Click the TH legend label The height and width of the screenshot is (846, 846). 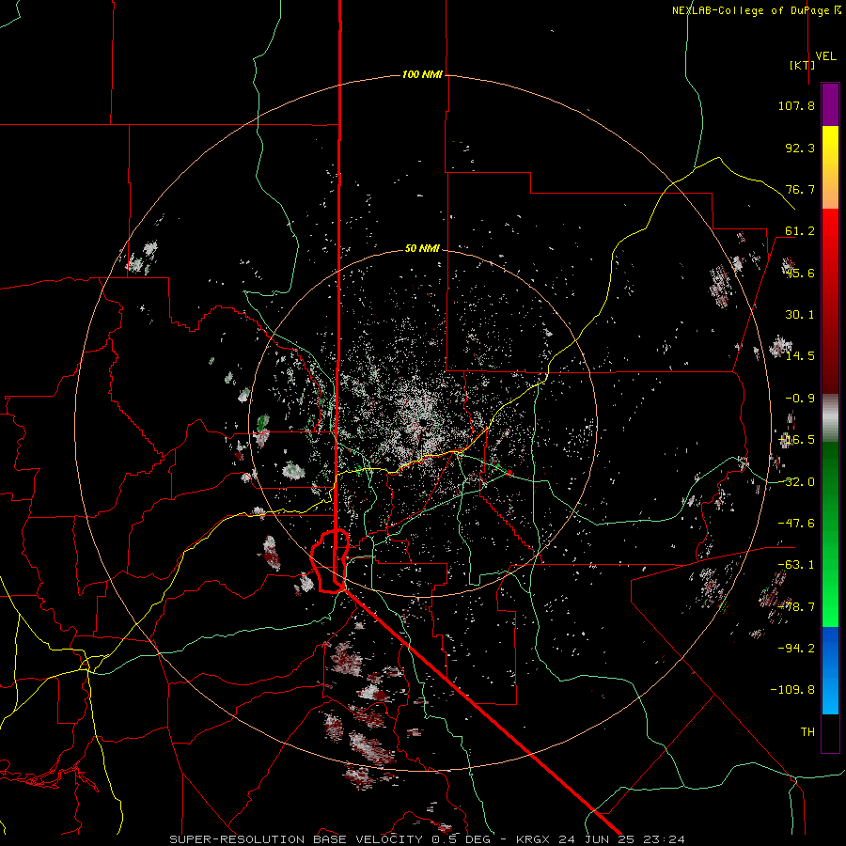[x=807, y=732]
